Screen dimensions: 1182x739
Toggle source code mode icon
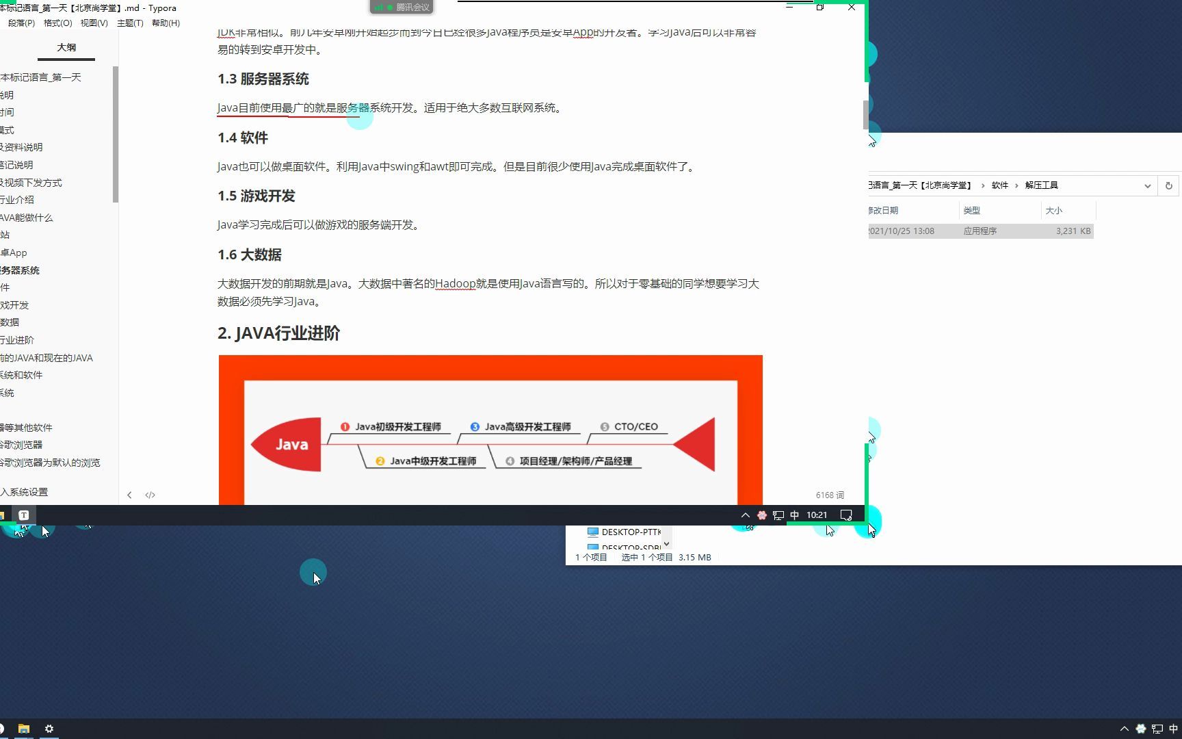[150, 495]
